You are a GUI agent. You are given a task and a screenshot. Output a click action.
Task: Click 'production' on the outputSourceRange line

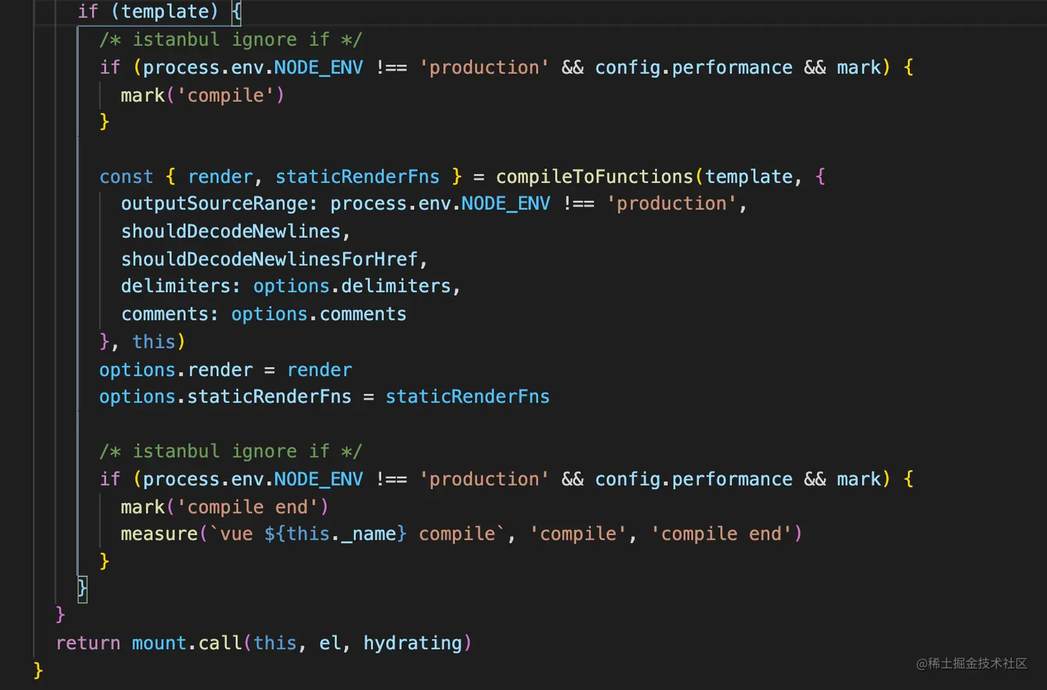(x=672, y=204)
